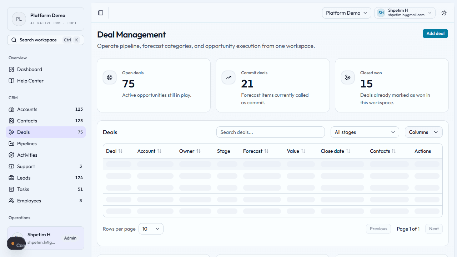The image size is (457, 257).
Task: Open the All stages filter dropdown
Action: coord(365,132)
